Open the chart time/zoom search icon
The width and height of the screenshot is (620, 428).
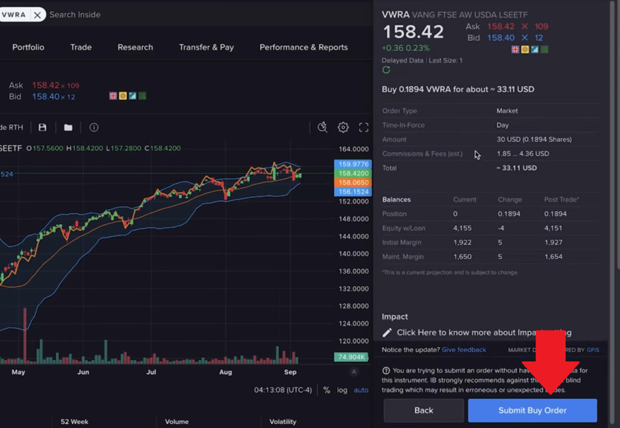coord(323,127)
